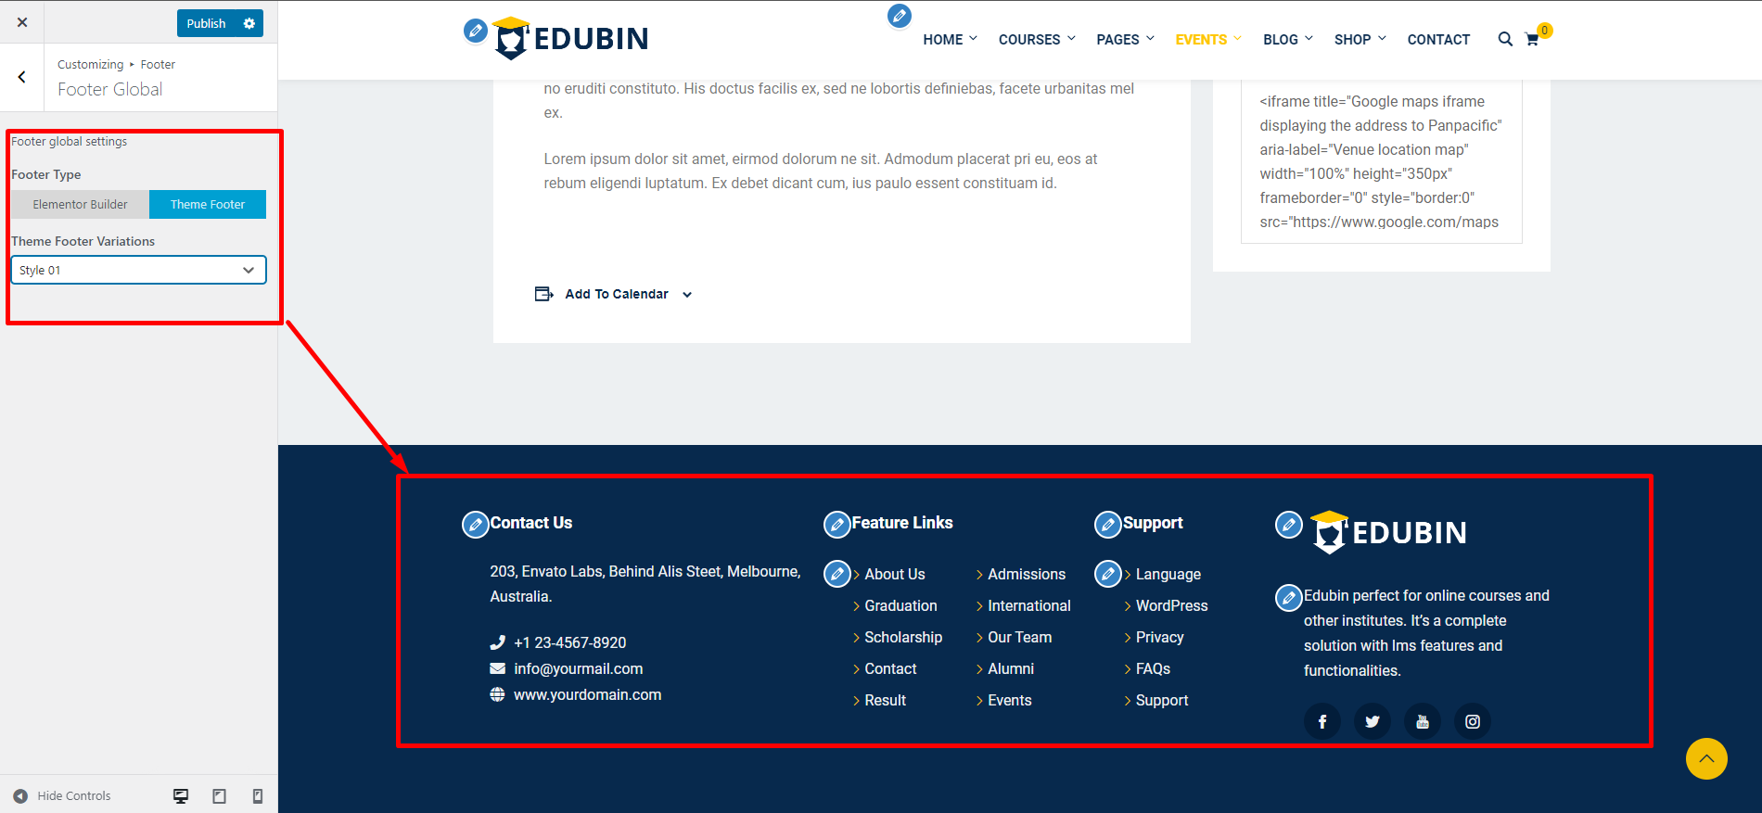Select Elementor Builder footer type
Viewport: 1762px width, 813px height.
81,205
